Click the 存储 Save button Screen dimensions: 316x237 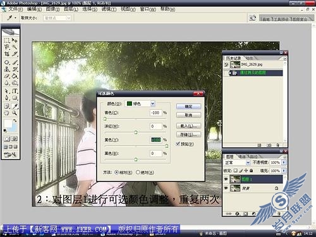tap(188, 135)
